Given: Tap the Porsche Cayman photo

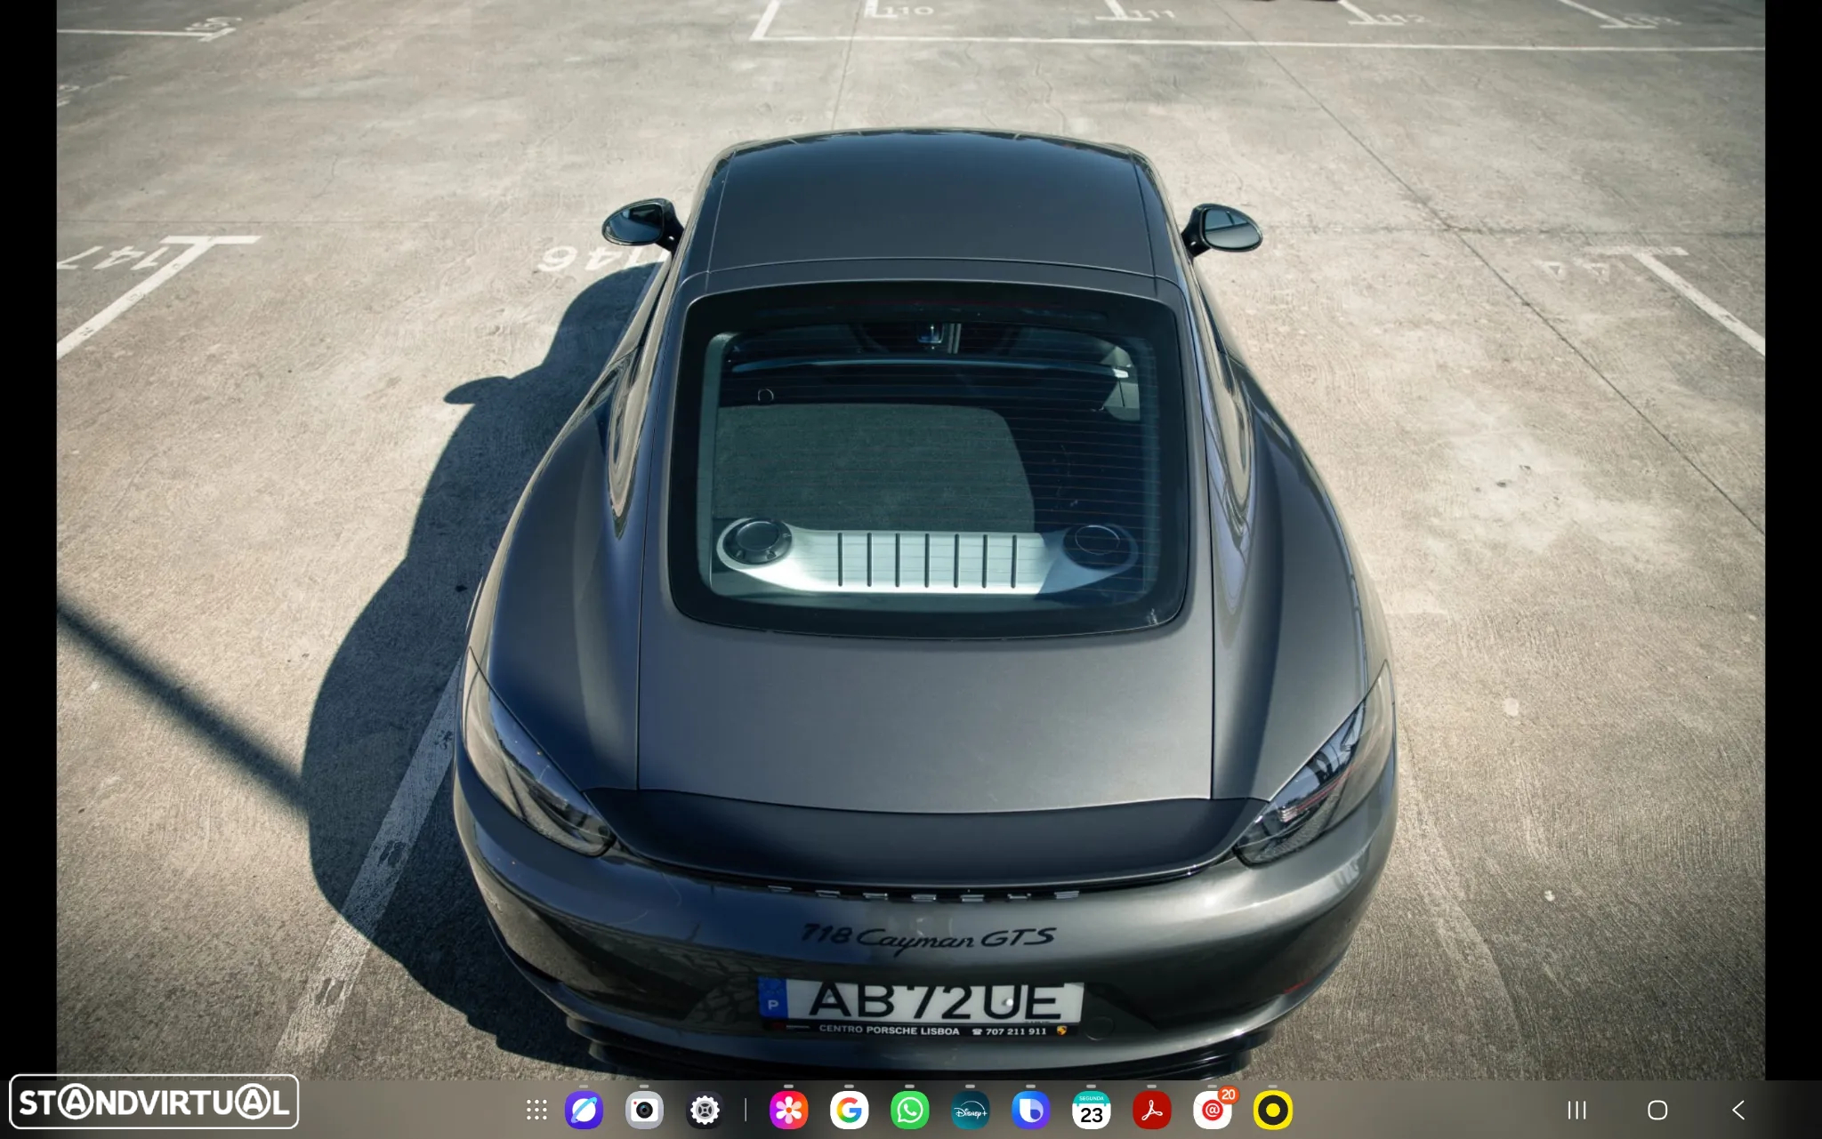Looking at the screenshot, I should coord(911,540).
